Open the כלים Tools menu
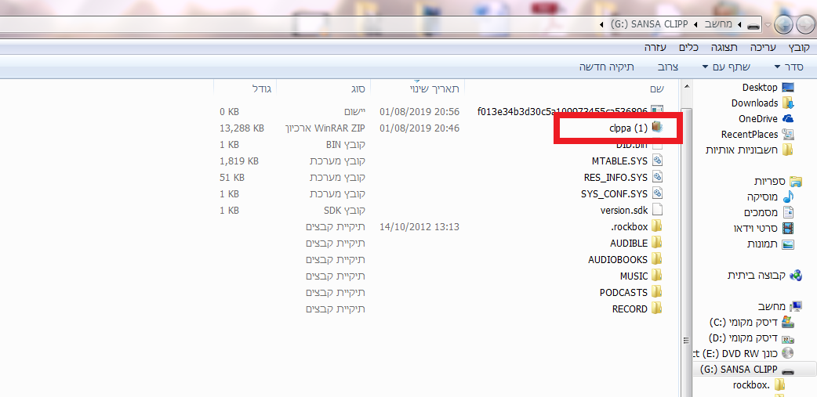This screenshot has width=817, height=397. [x=689, y=47]
